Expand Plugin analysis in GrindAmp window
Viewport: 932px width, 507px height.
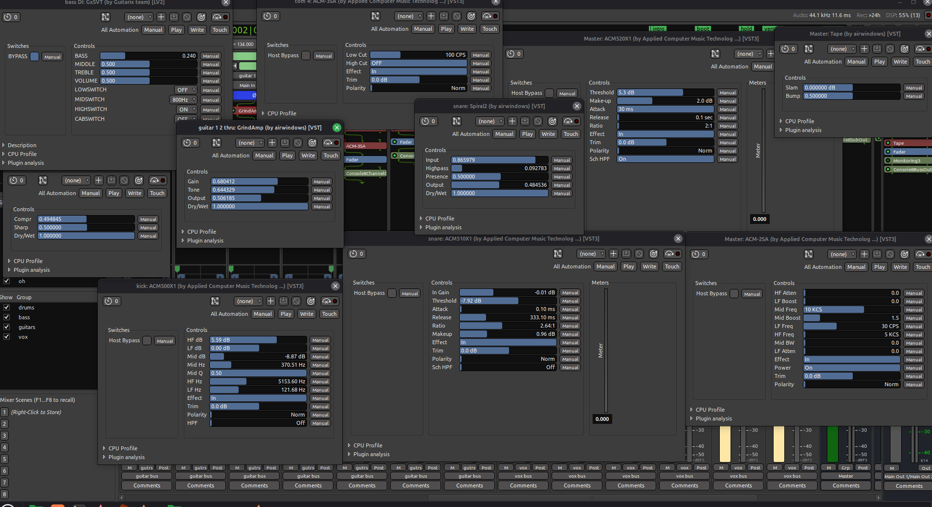(x=205, y=241)
